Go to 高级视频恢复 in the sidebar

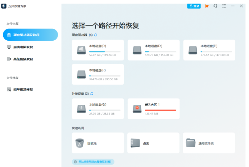click(x=23, y=59)
